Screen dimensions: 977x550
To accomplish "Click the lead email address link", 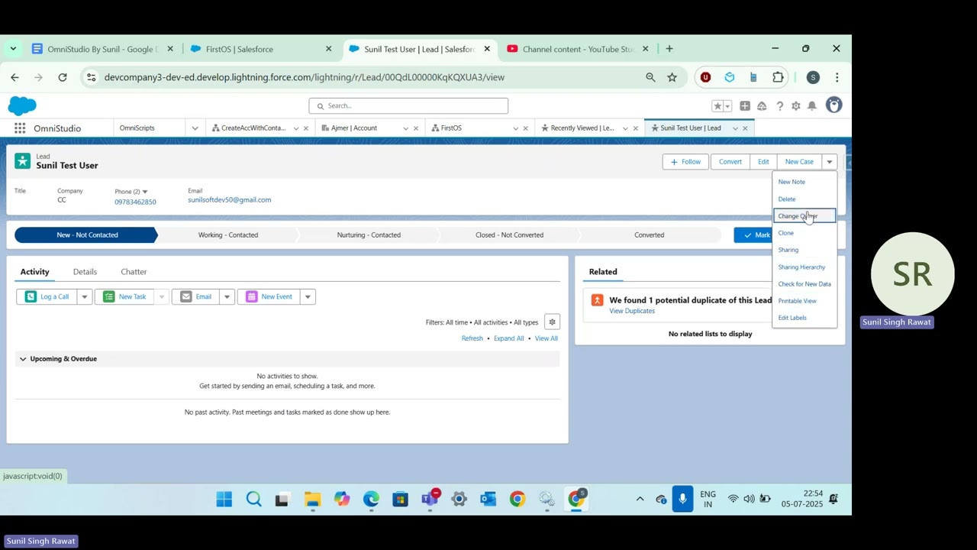I will (229, 200).
